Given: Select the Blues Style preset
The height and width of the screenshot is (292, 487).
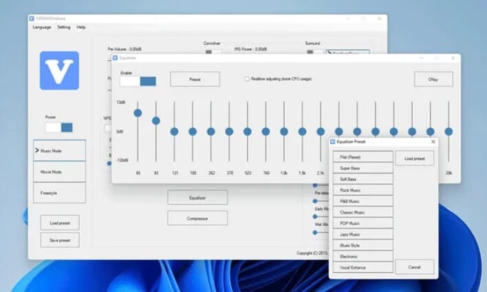Looking at the screenshot, I should [362, 245].
